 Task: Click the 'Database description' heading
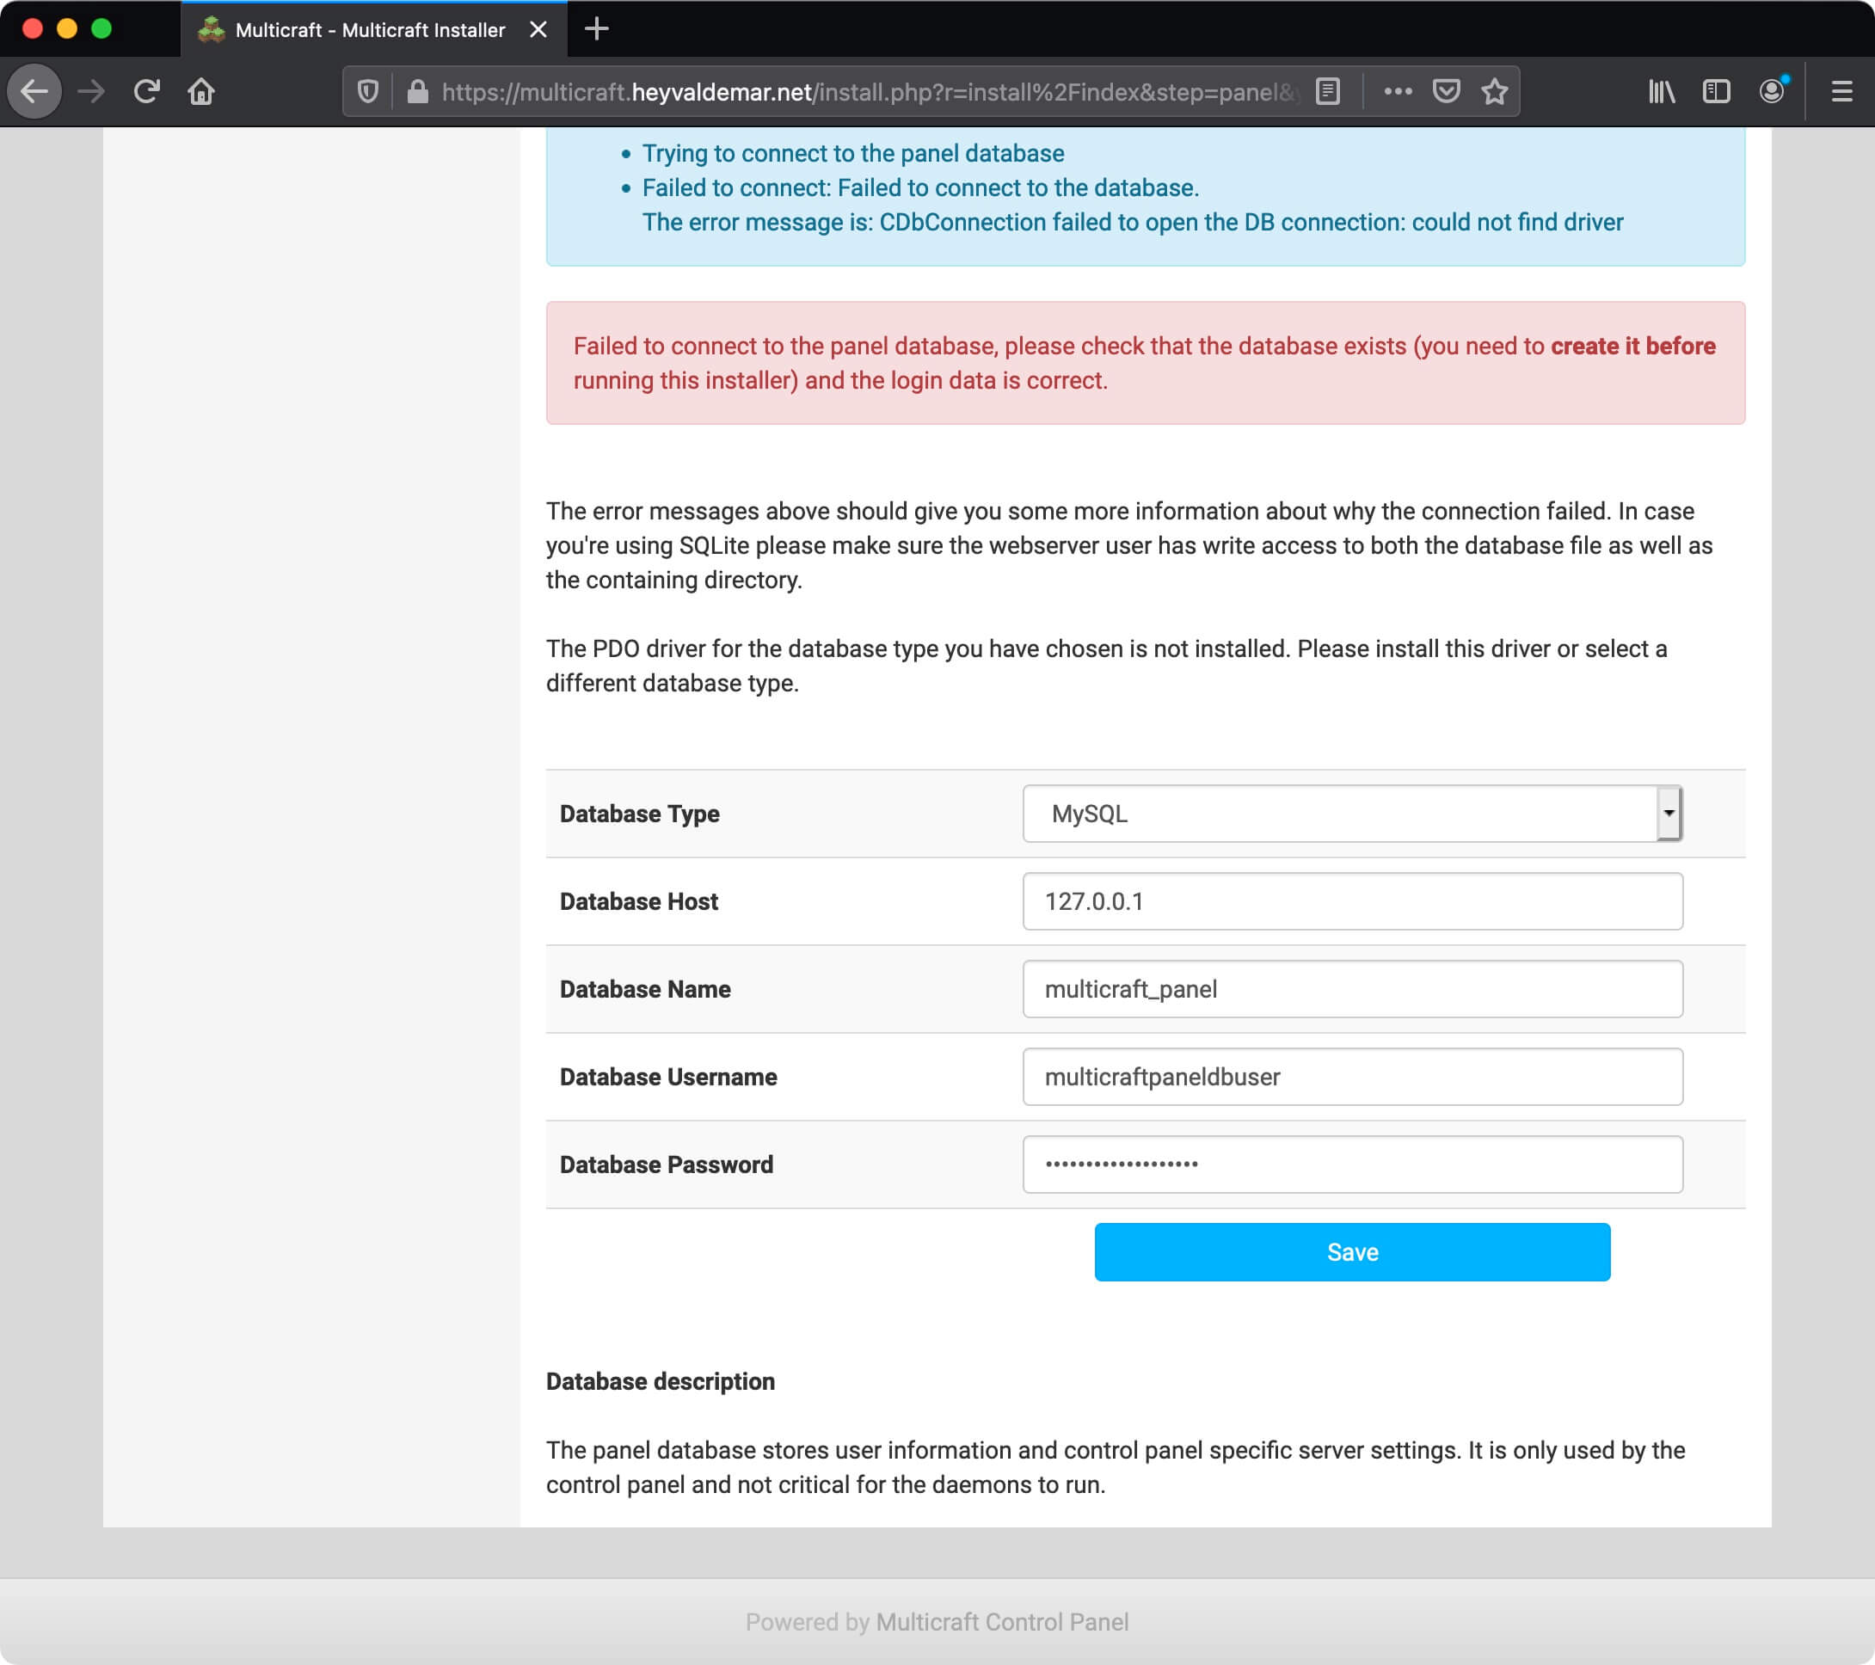coord(661,1381)
